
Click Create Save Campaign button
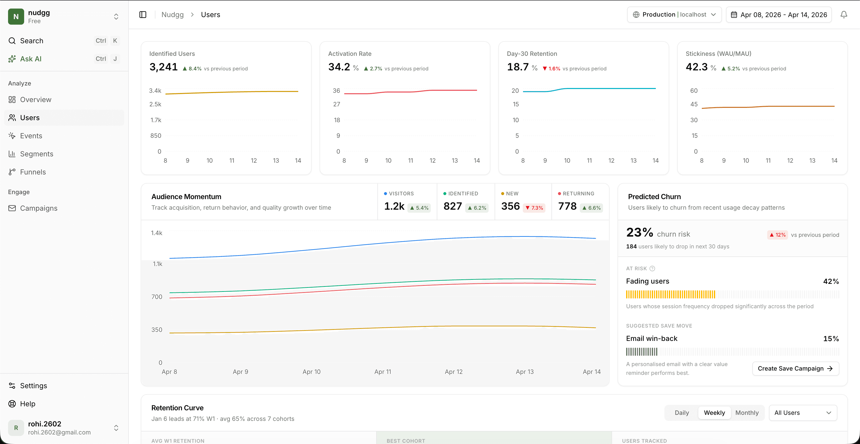(796, 369)
